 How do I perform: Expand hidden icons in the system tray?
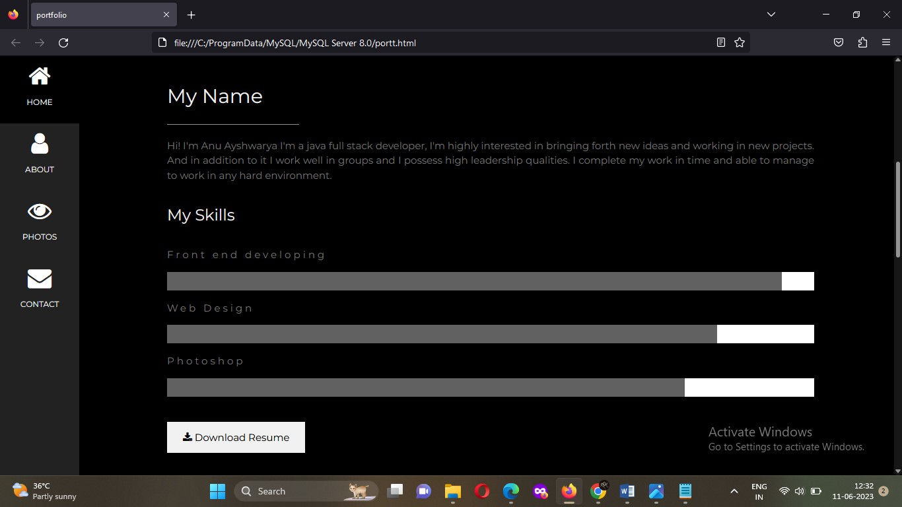point(734,491)
